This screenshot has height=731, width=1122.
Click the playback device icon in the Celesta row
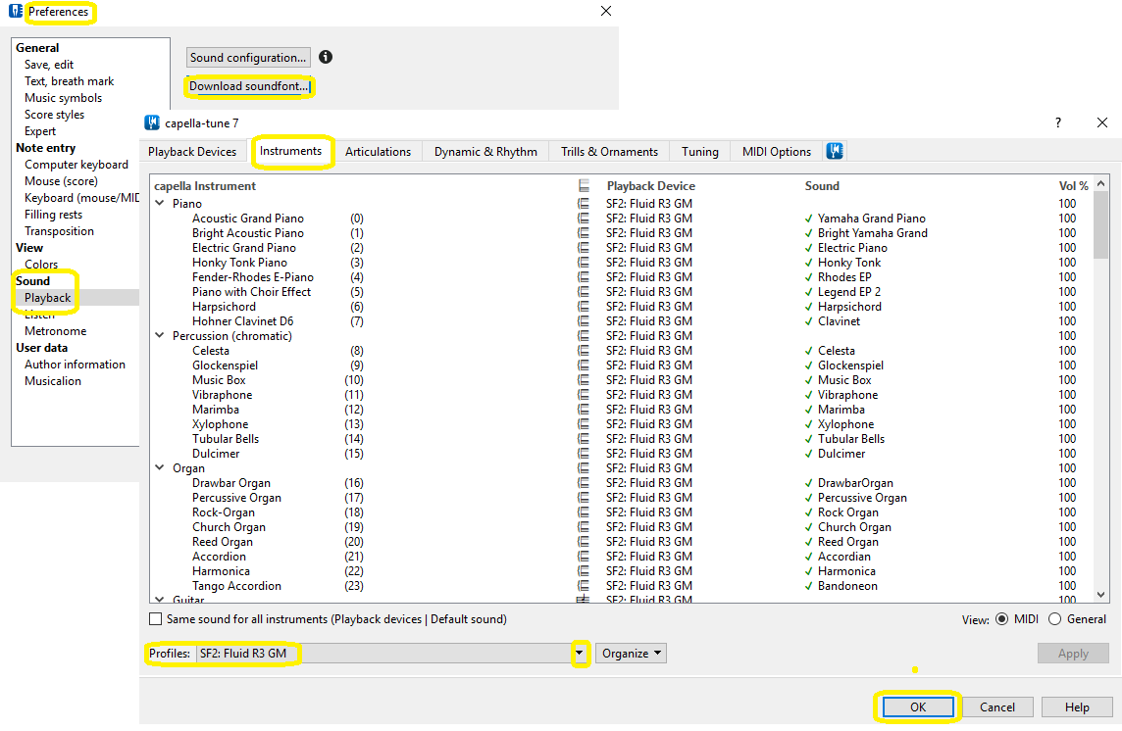coord(584,351)
